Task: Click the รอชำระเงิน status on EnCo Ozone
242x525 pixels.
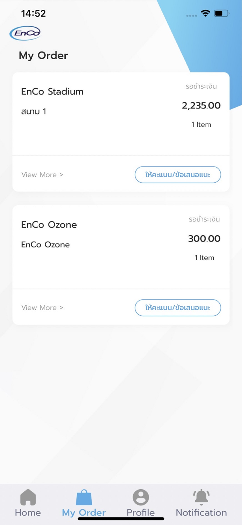Action: [204, 219]
